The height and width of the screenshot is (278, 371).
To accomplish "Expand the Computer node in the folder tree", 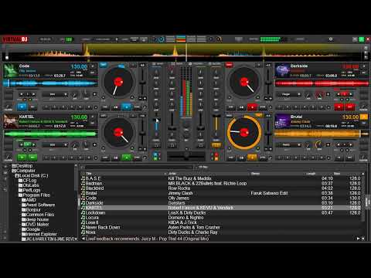I will tap(13, 171).
